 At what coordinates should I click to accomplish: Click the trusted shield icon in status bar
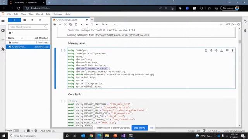tap(204, 131)
